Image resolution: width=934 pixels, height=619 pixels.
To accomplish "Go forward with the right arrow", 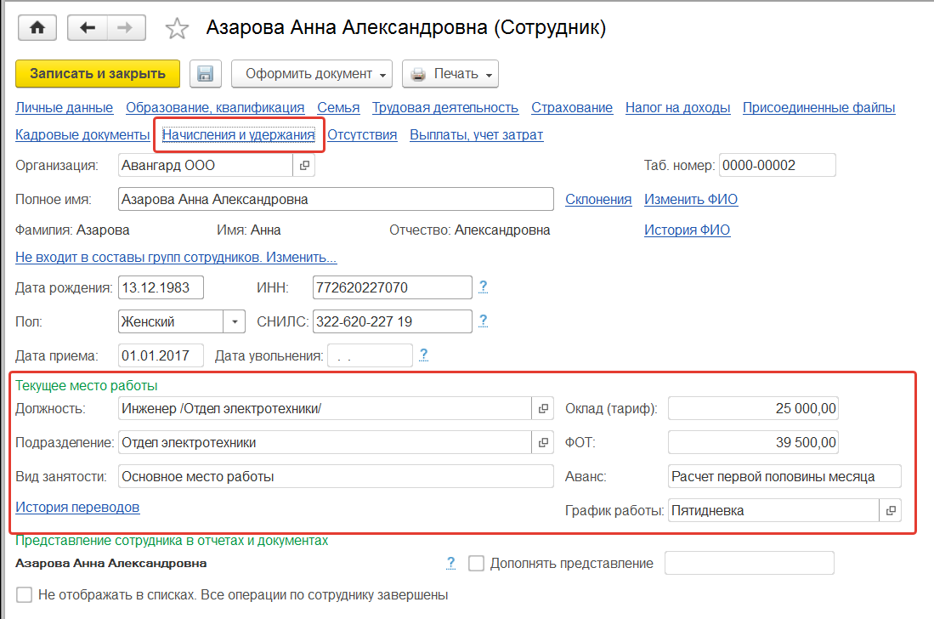I will [x=125, y=28].
